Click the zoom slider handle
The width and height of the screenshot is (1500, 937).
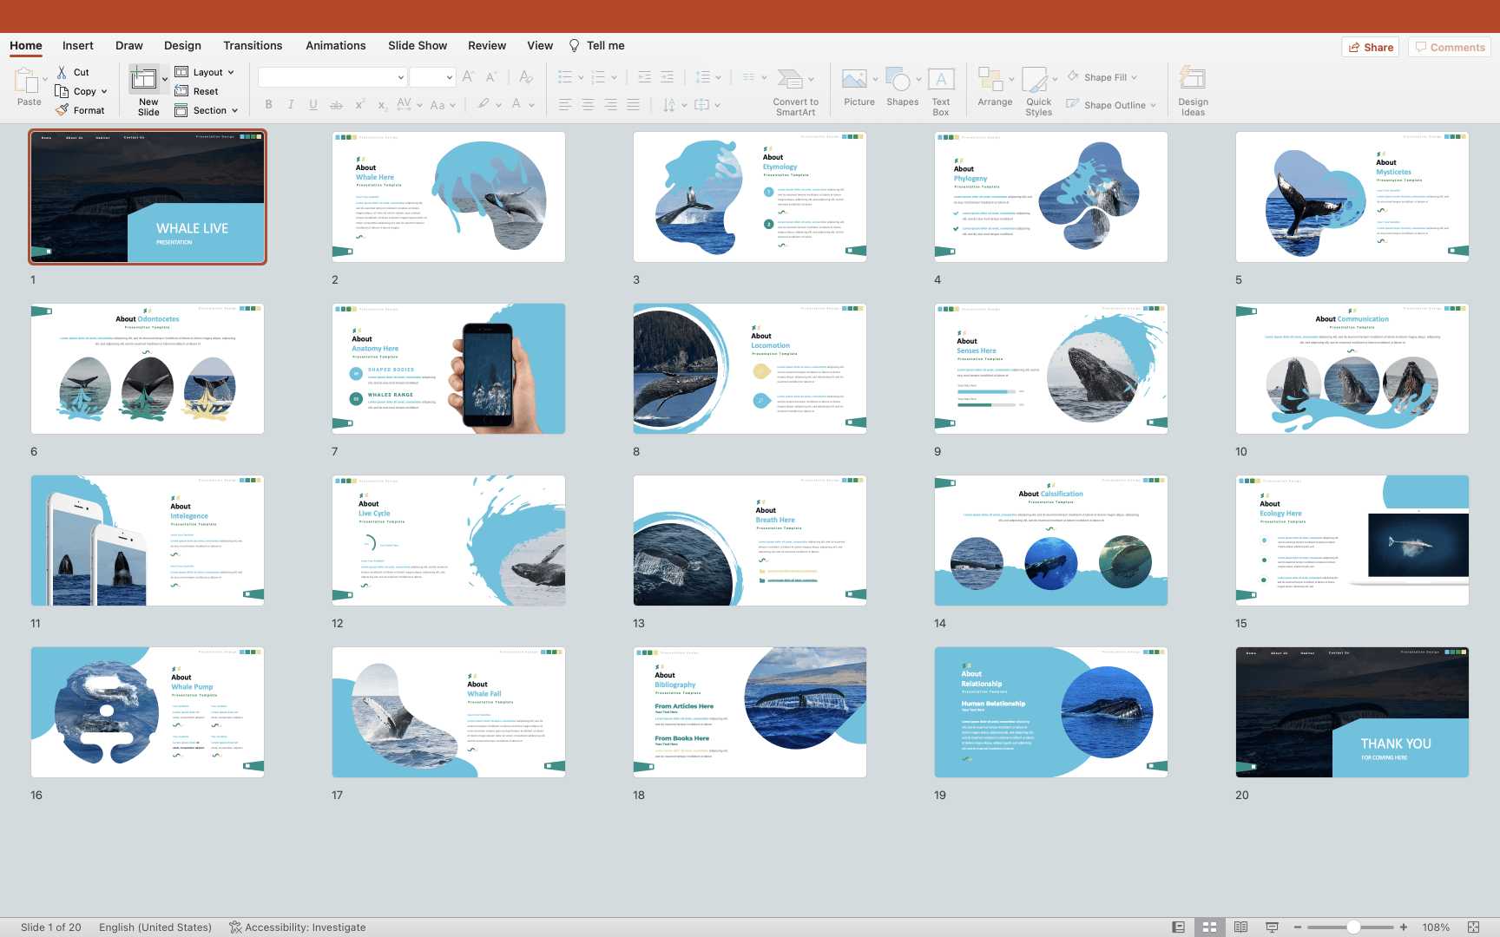[1353, 927]
